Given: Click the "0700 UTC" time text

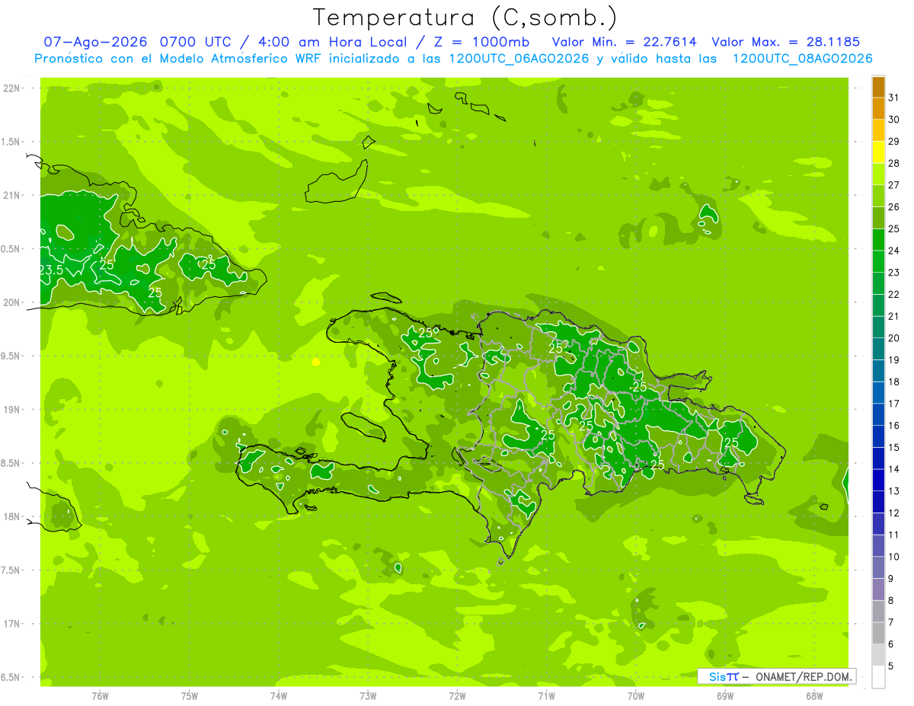Looking at the screenshot, I should tap(195, 42).
